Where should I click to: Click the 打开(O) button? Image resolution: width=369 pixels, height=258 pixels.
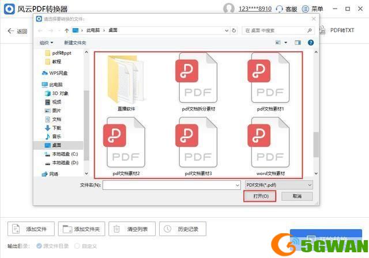pos(260,196)
